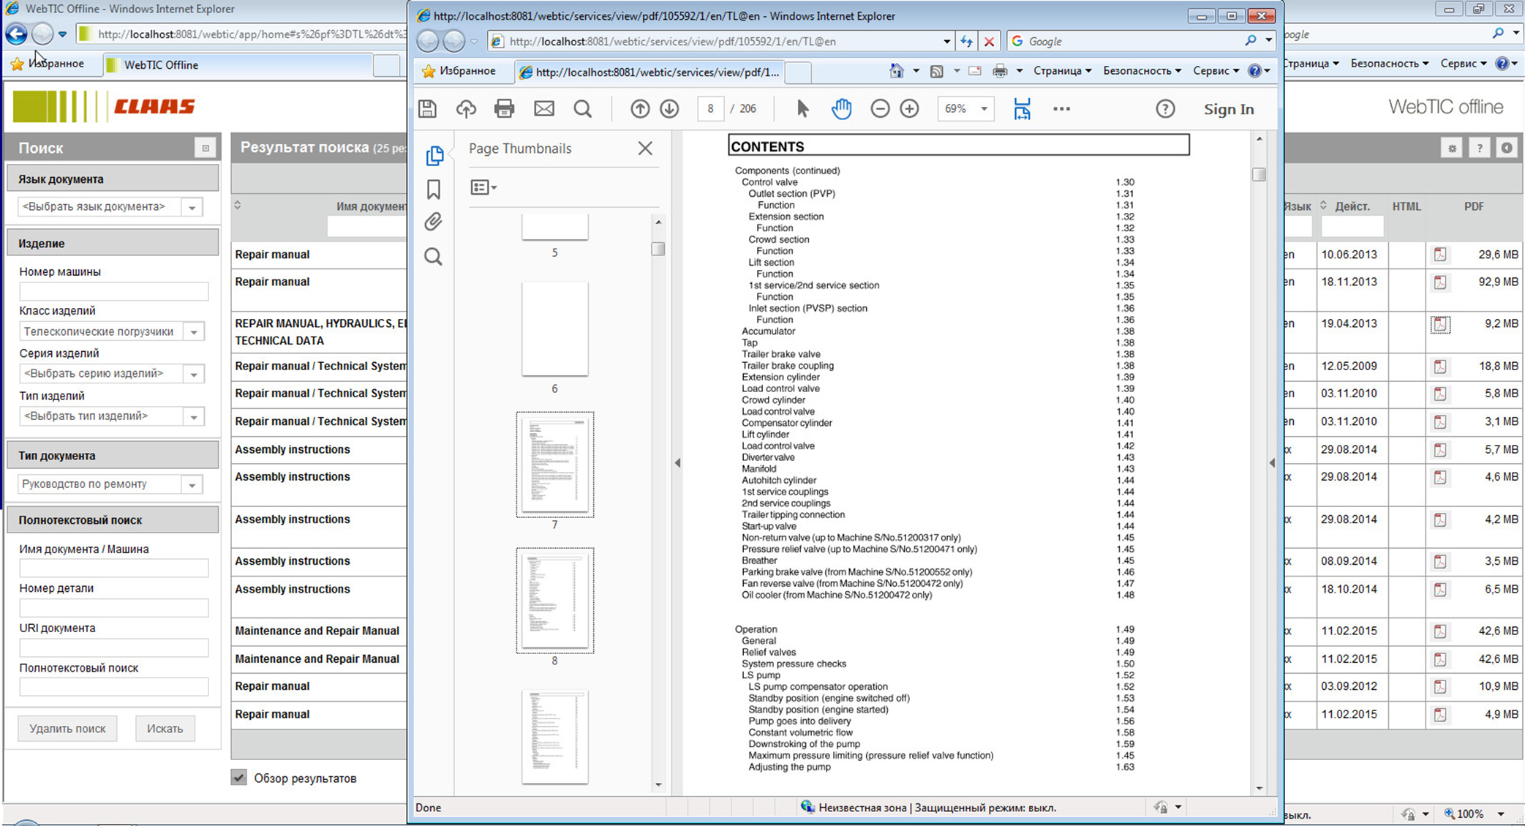Viewport: 1525px width, 826px height.
Task: Select page 7 thumbnail
Action: pos(554,464)
